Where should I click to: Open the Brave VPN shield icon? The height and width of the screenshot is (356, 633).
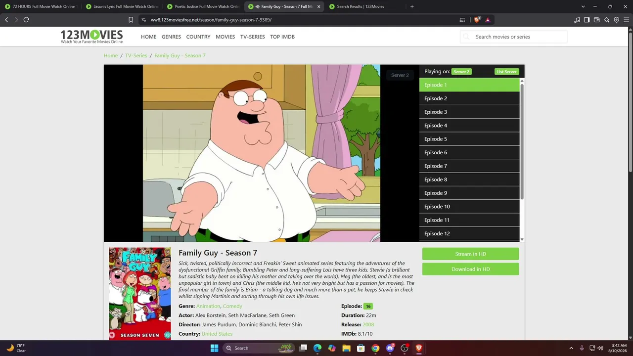(616, 20)
